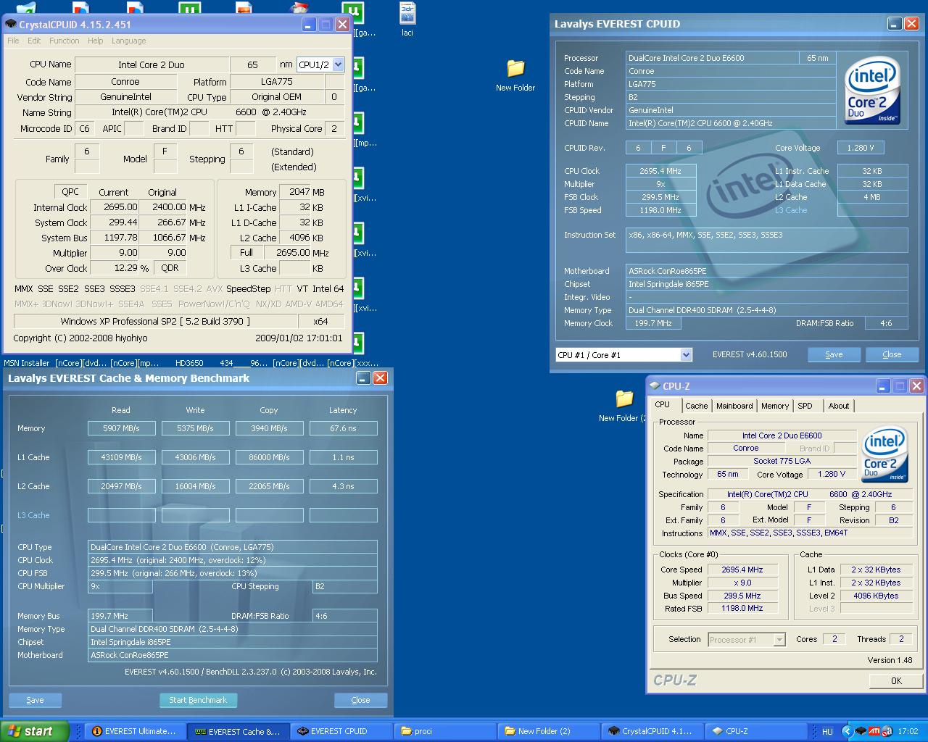Open 'Processor #1' selection dropdown in CPU-Z

(779, 640)
